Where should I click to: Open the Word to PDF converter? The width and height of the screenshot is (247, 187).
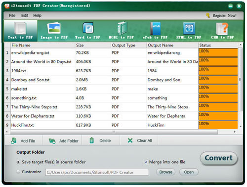88,28
